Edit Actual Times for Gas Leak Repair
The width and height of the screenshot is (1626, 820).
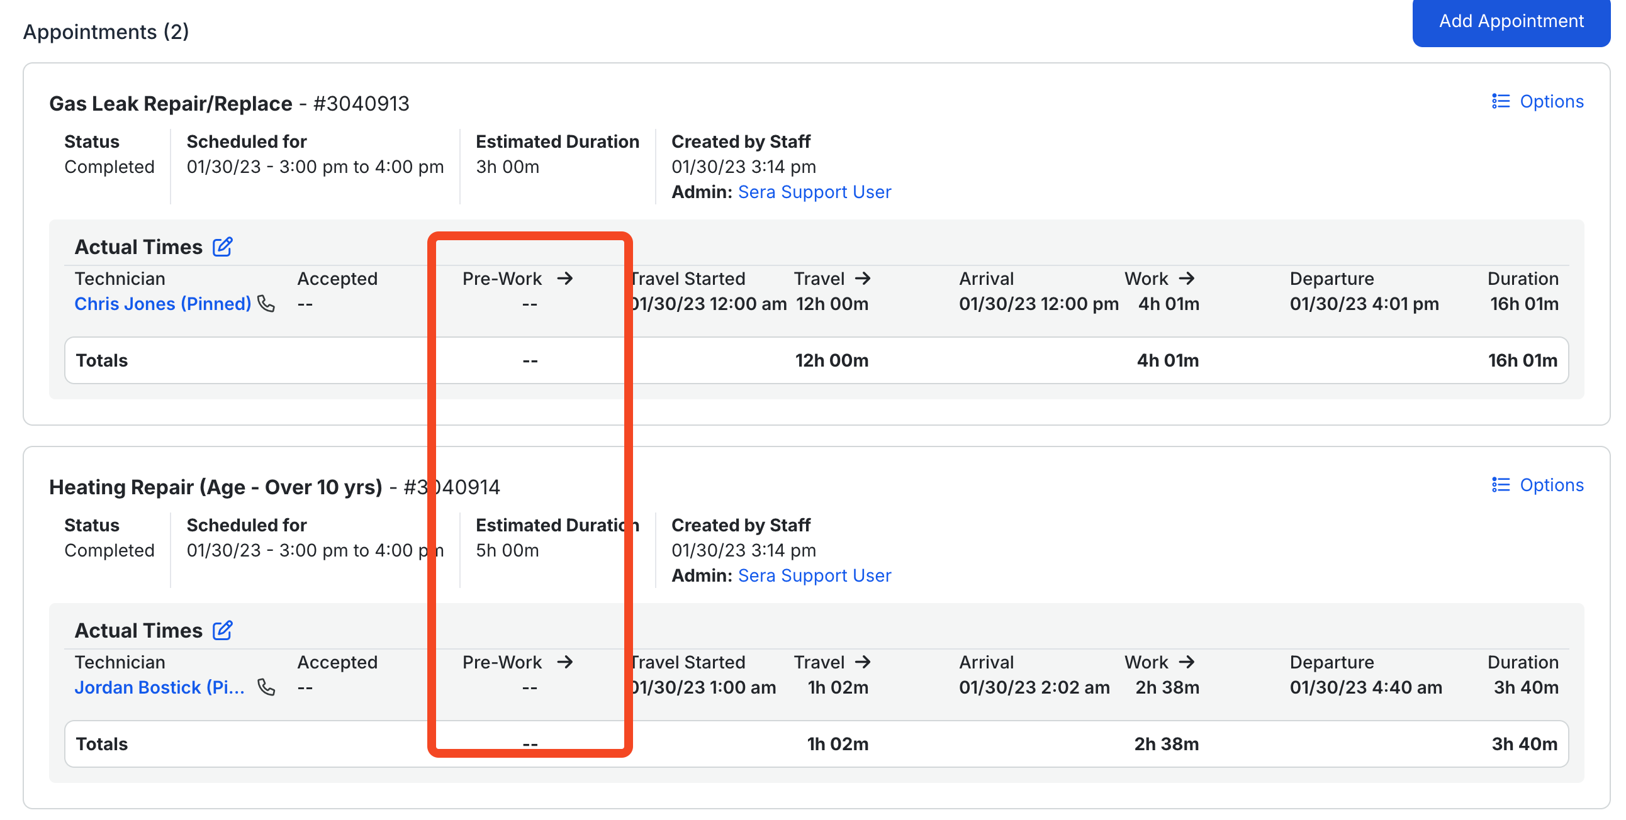(x=222, y=247)
